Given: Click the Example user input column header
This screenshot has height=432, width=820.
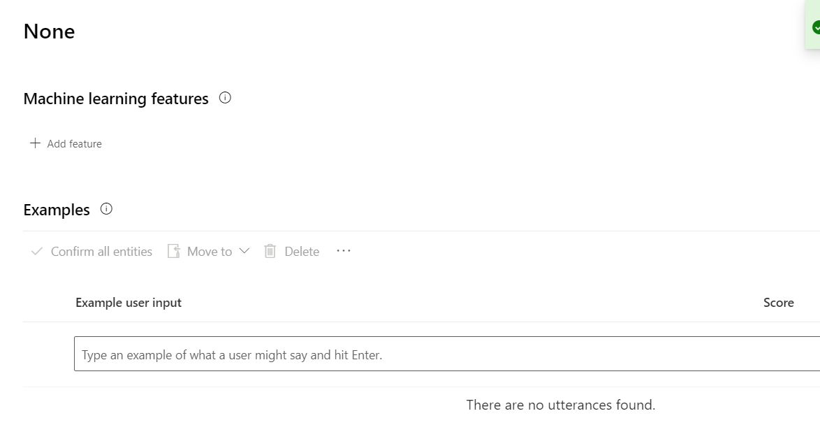Looking at the screenshot, I should [x=129, y=303].
